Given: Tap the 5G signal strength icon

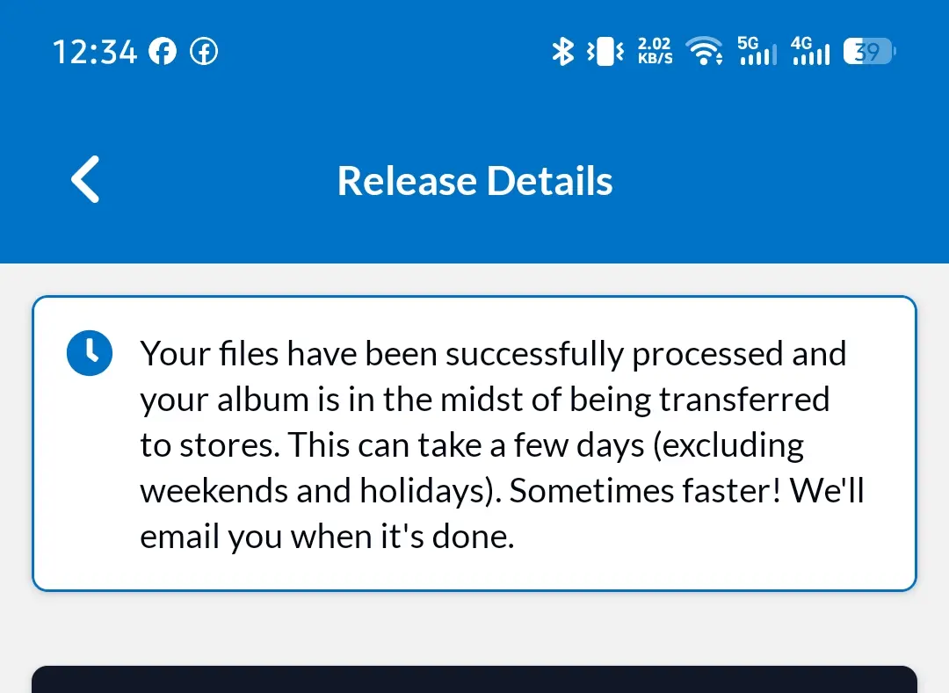Looking at the screenshot, I should point(757,51).
